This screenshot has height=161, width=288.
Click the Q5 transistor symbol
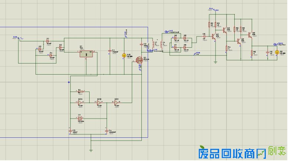(x=239, y=41)
